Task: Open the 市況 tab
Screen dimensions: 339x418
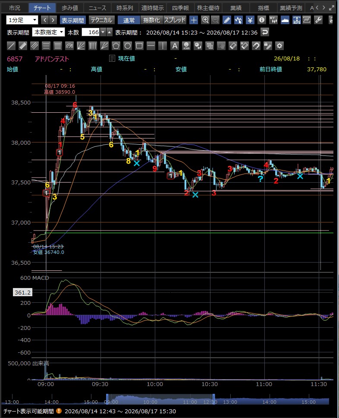Action: coord(14,8)
